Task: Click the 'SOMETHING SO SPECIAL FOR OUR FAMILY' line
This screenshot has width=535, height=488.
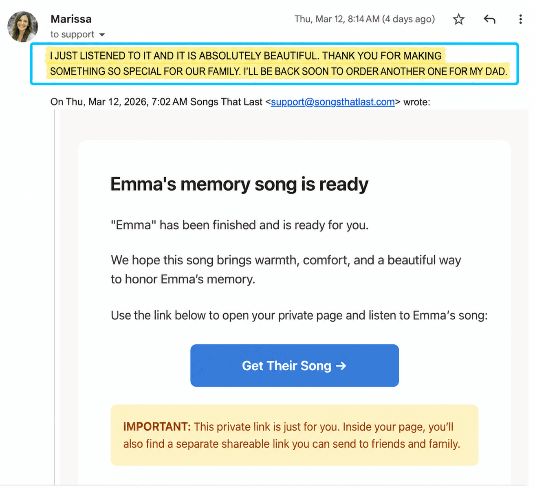Action: [x=278, y=72]
